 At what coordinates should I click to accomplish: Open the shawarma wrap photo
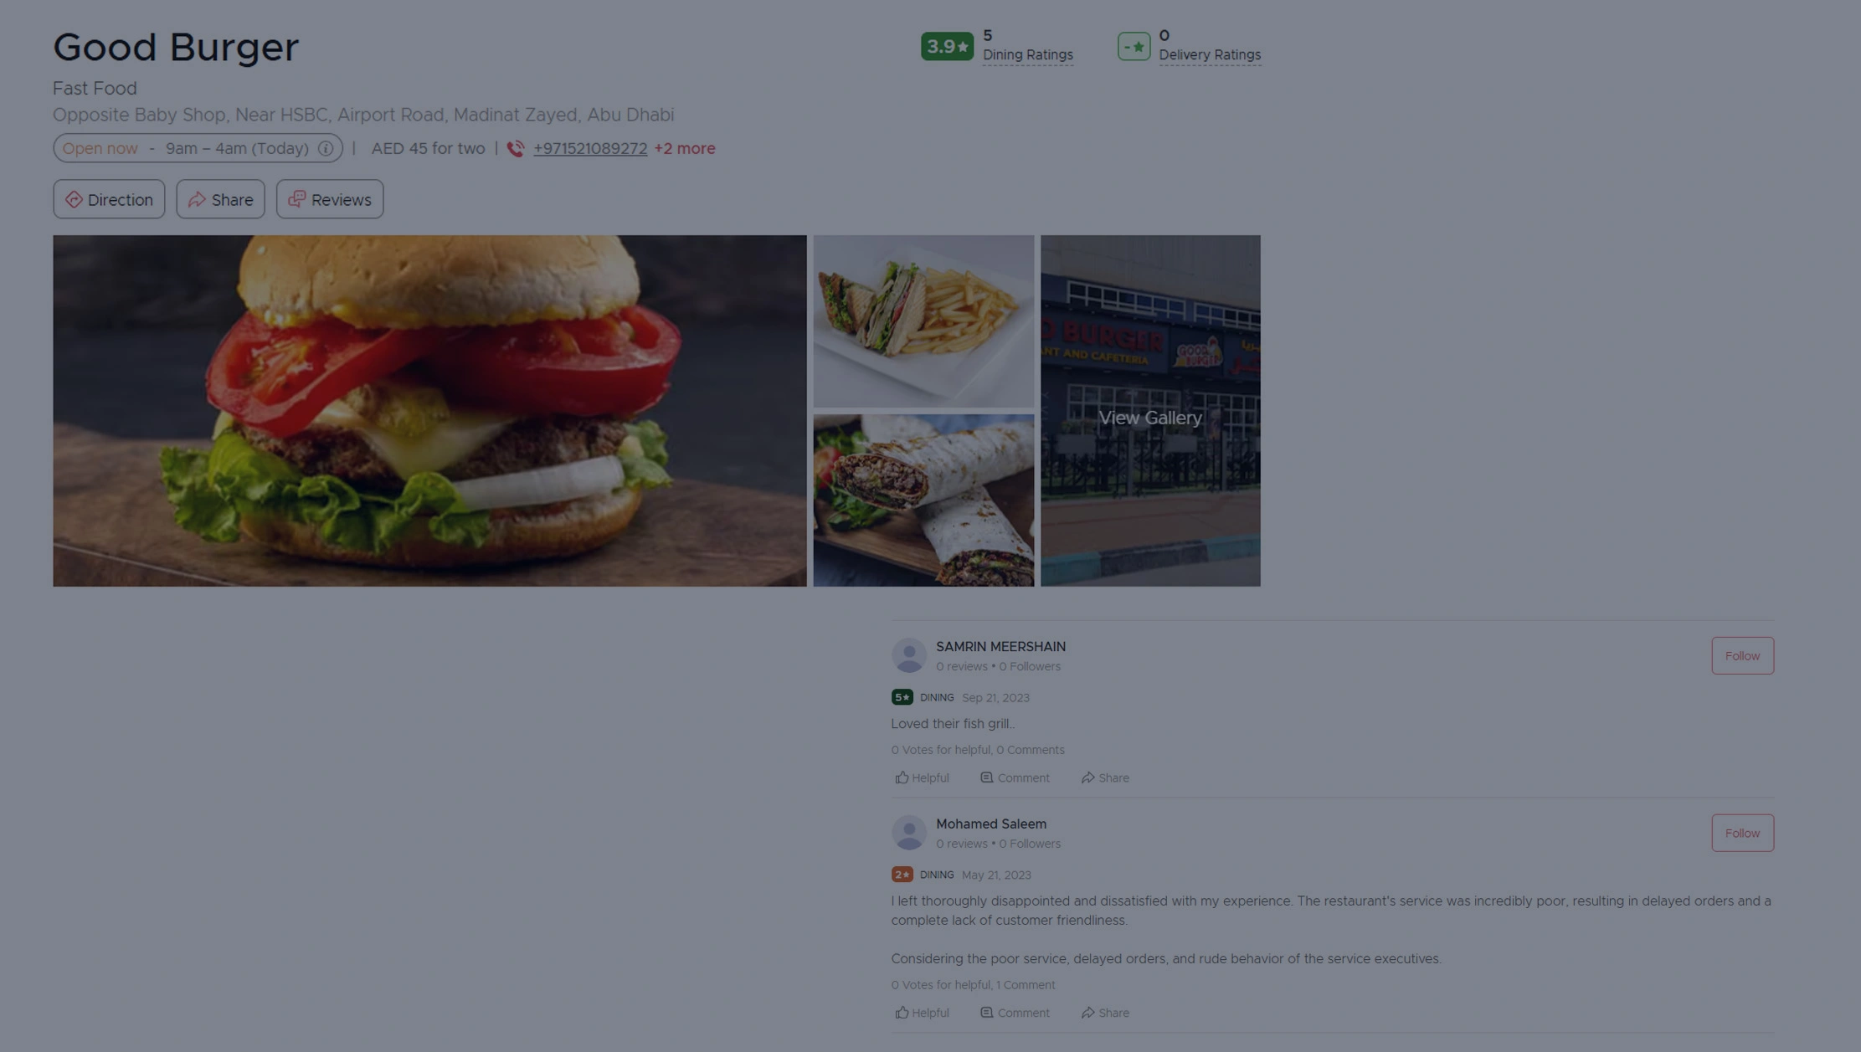point(923,500)
